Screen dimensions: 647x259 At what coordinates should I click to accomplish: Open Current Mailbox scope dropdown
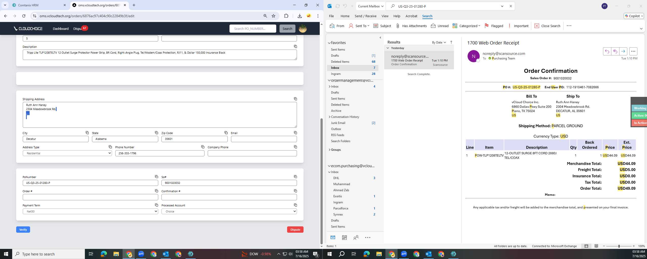pos(371,6)
